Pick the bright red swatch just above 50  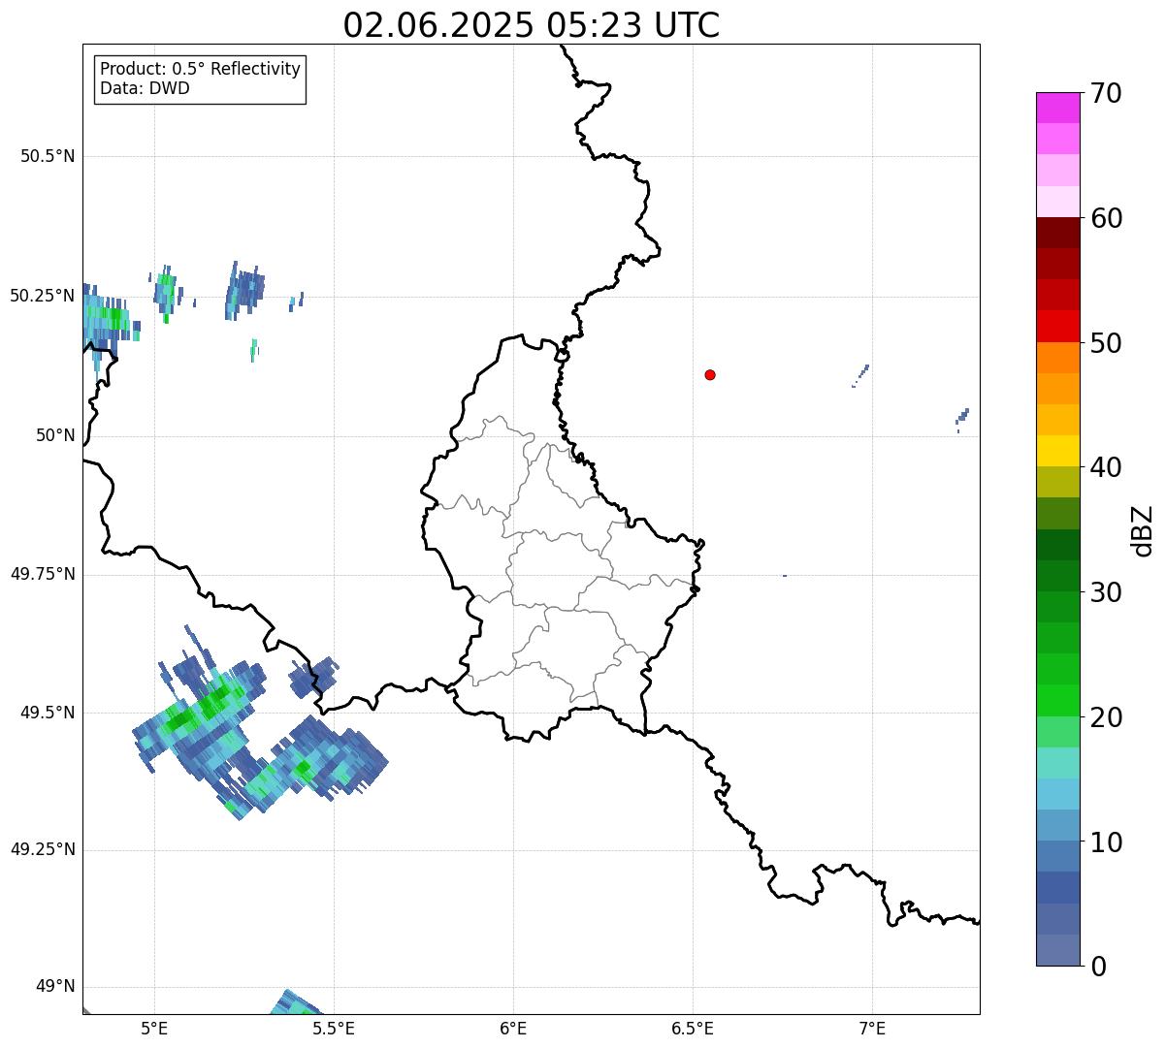(1057, 327)
